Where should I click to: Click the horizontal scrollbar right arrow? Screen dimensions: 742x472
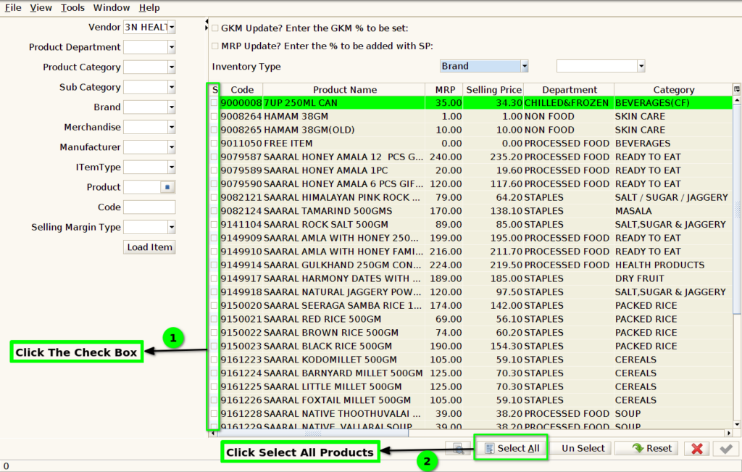(x=729, y=433)
